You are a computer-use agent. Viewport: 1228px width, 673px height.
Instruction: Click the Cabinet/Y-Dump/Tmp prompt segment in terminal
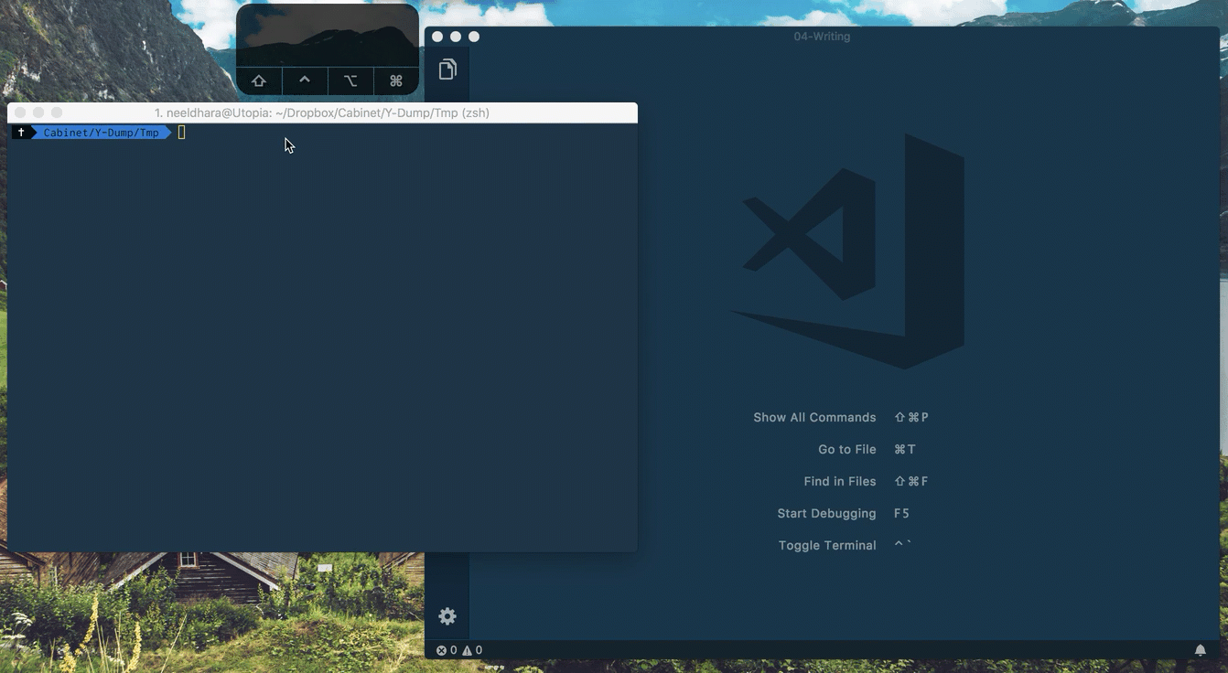coord(101,133)
